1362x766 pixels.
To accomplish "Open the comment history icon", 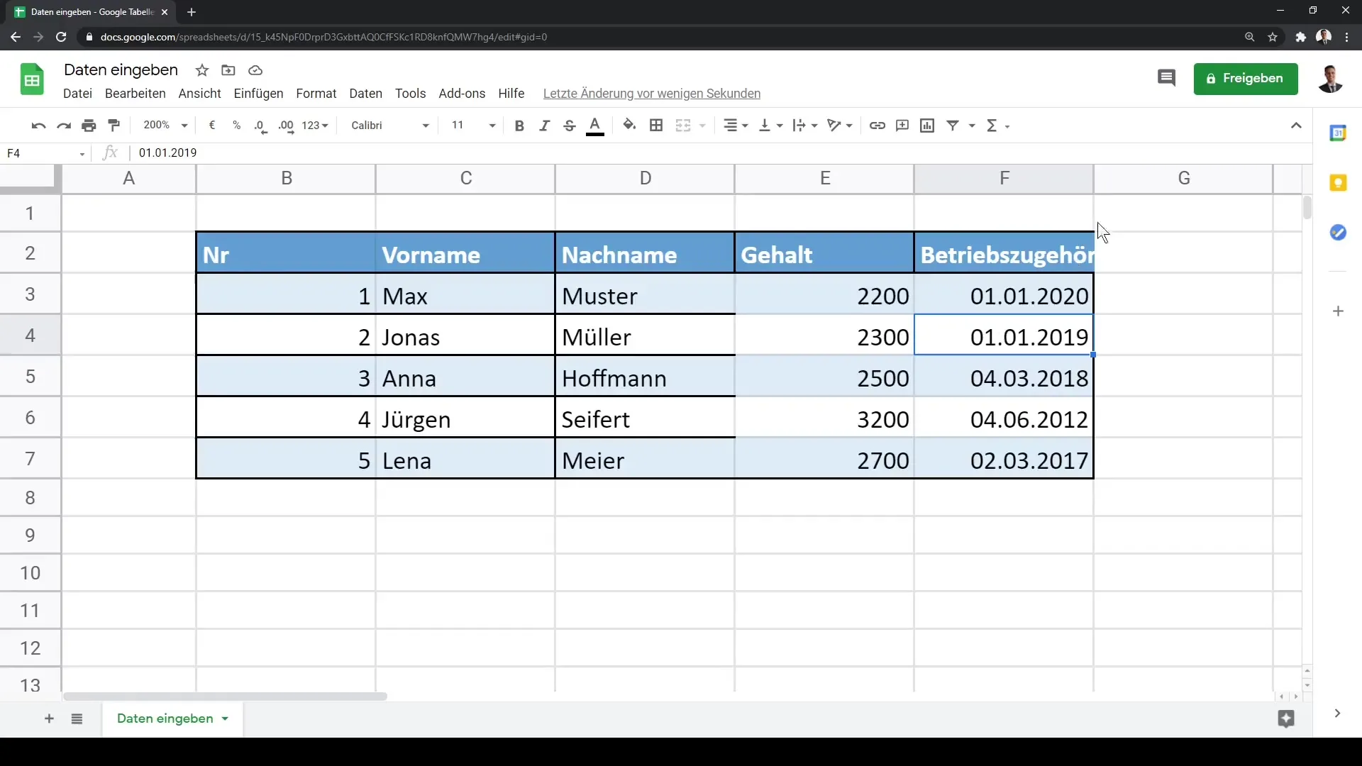I will (x=1166, y=78).
